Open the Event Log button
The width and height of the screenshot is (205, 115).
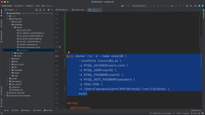pos(196,111)
